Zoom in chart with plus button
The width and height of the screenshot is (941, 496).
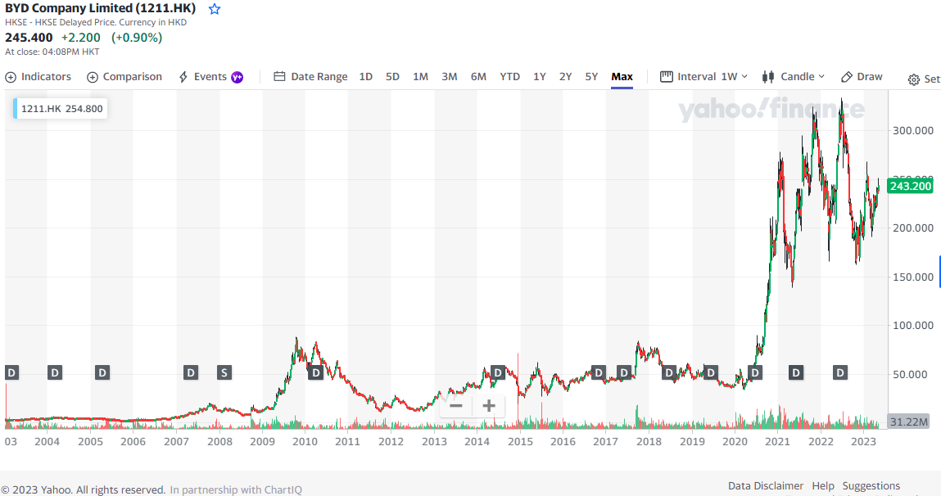tap(488, 406)
